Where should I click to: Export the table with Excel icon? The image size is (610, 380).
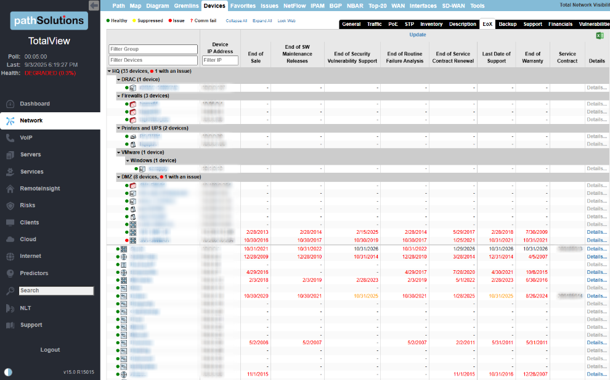(x=600, y=35)
